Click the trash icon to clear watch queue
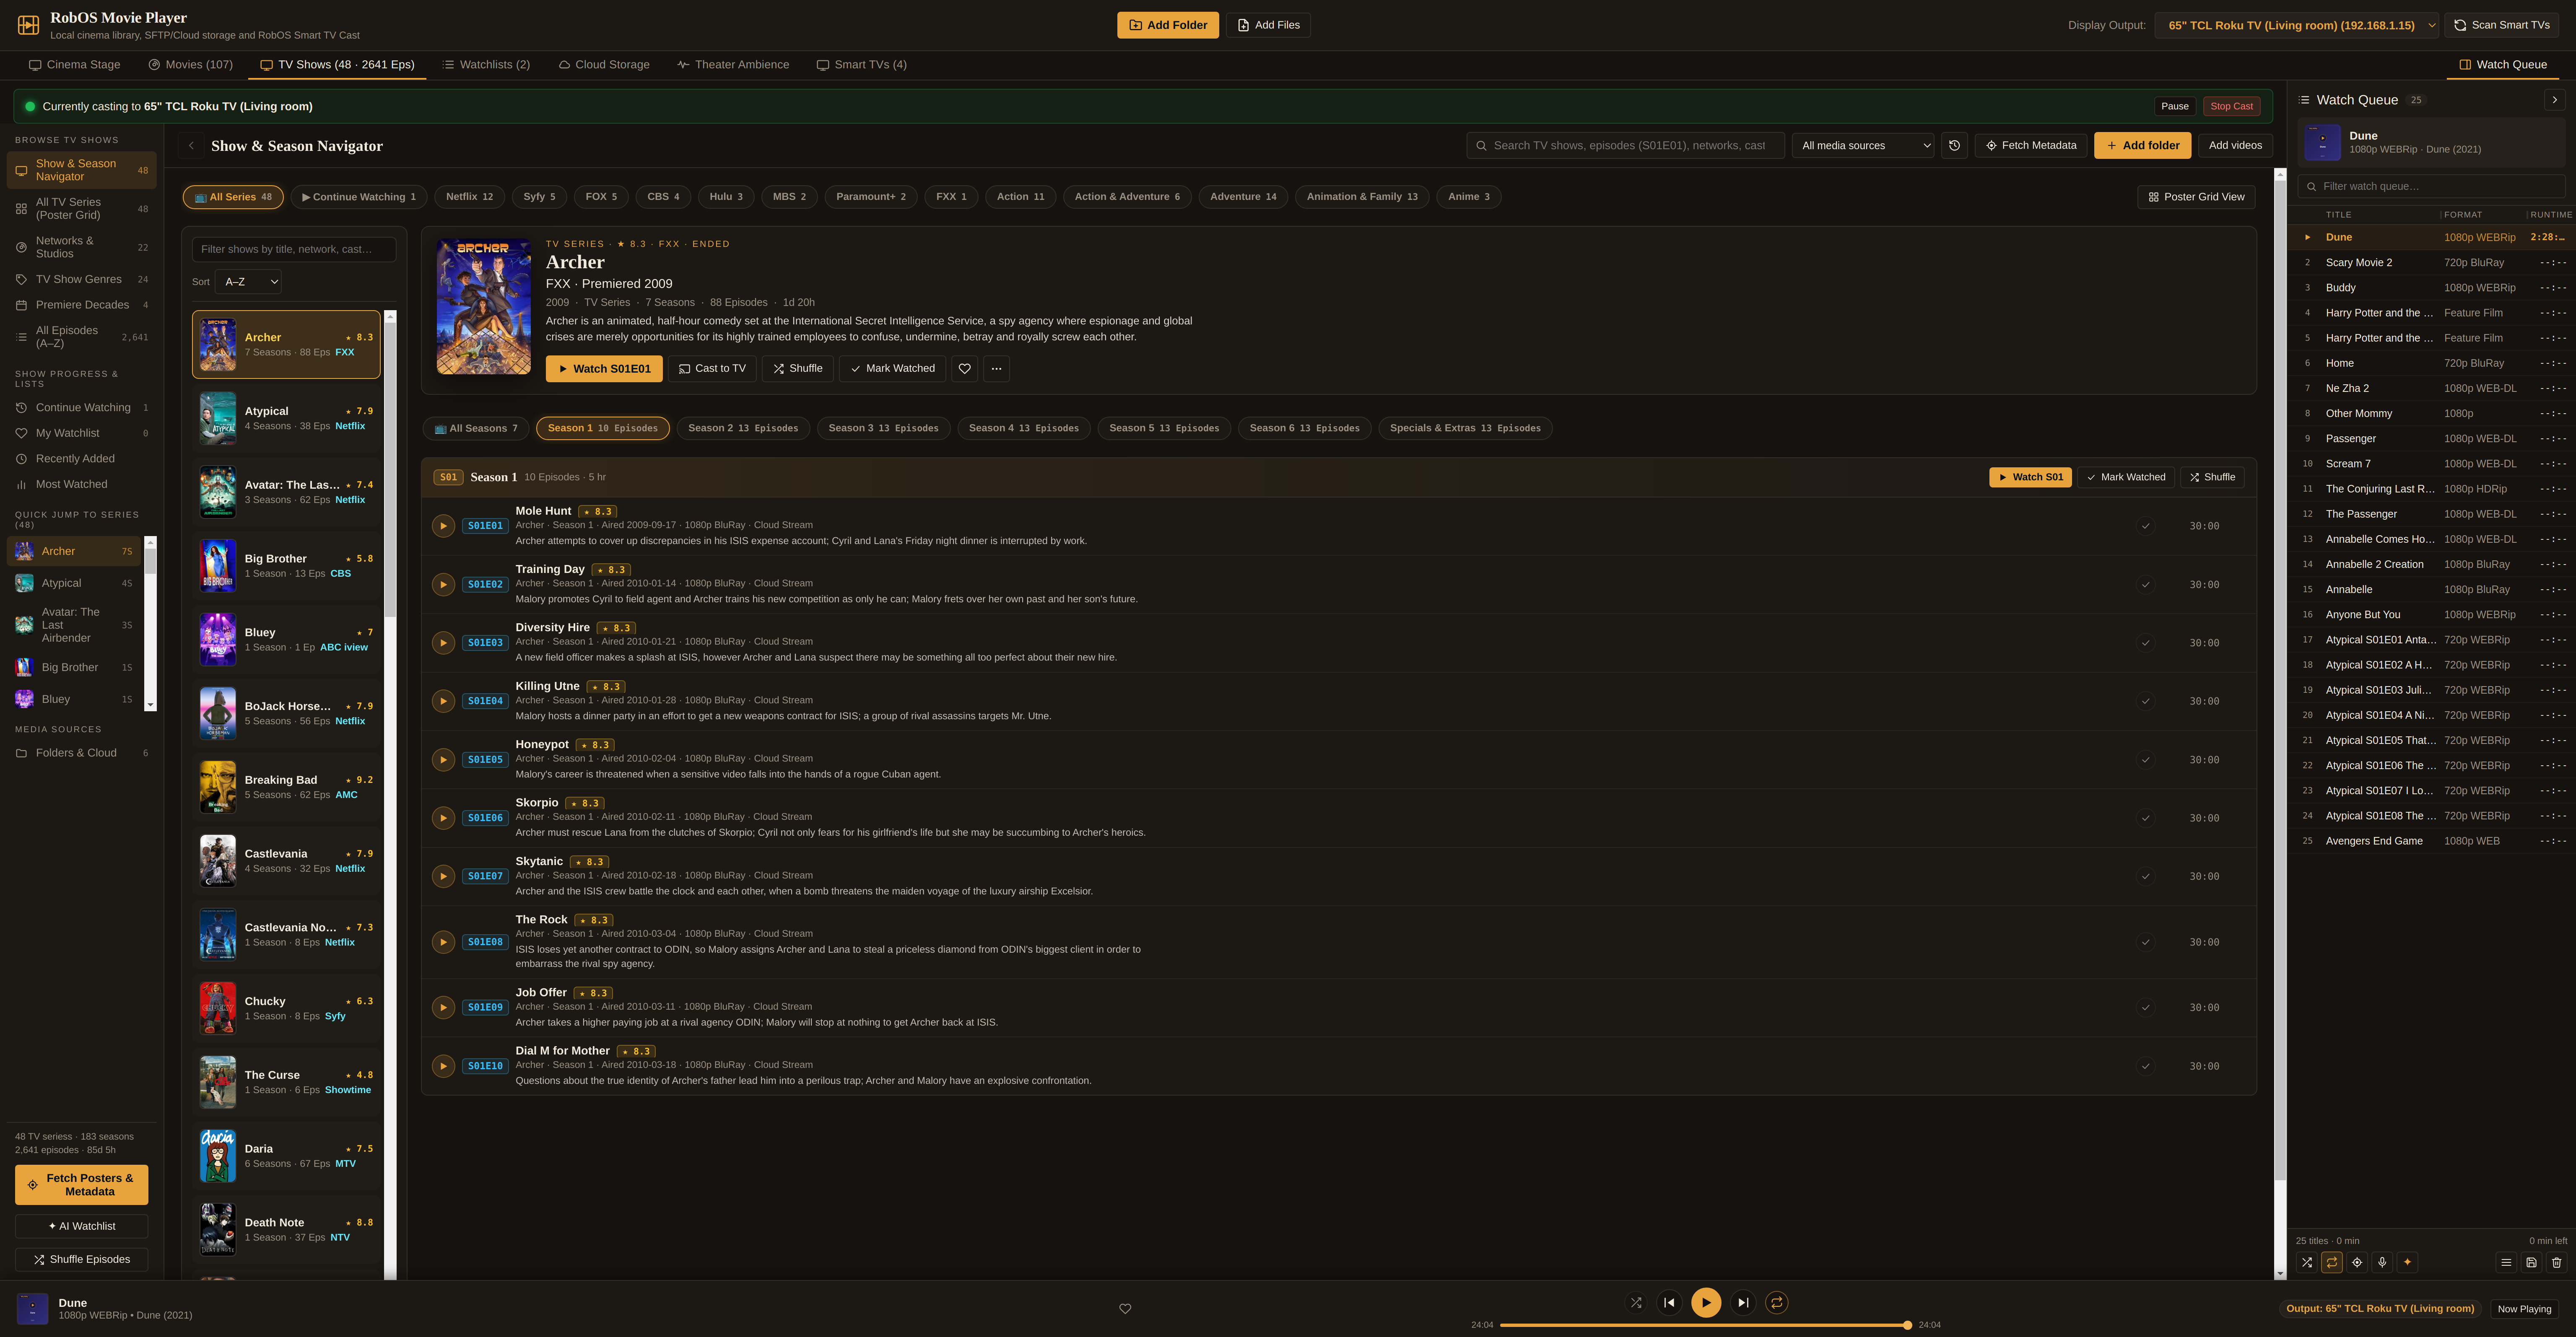This screenshot has height=1337, width=2576. [2556, 1263]
